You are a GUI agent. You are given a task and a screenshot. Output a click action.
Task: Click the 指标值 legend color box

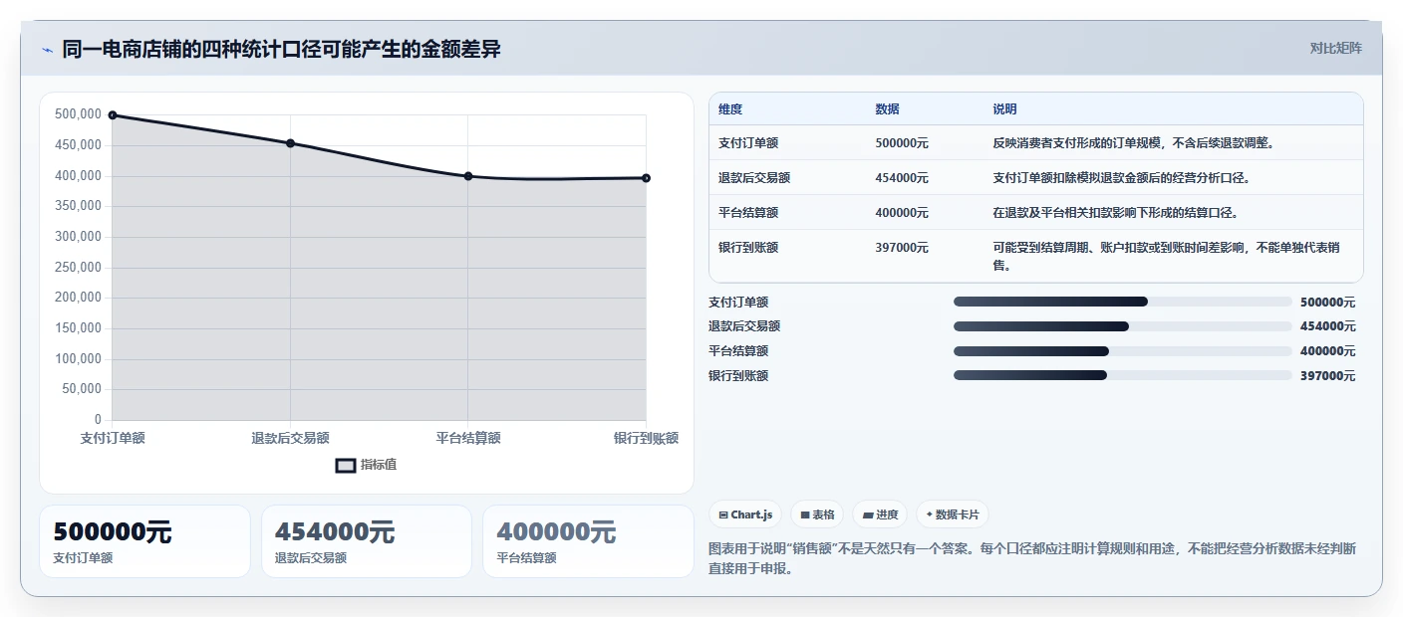tap(345, 465)
